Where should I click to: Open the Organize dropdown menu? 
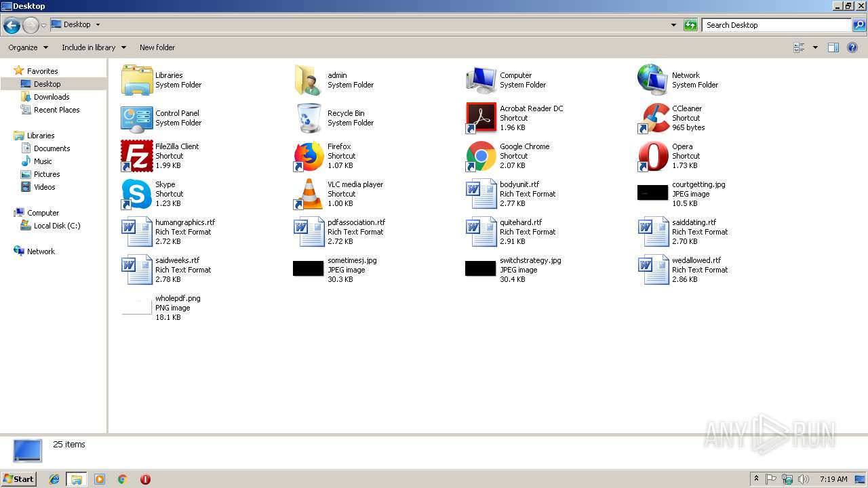(x=28, y=47)
